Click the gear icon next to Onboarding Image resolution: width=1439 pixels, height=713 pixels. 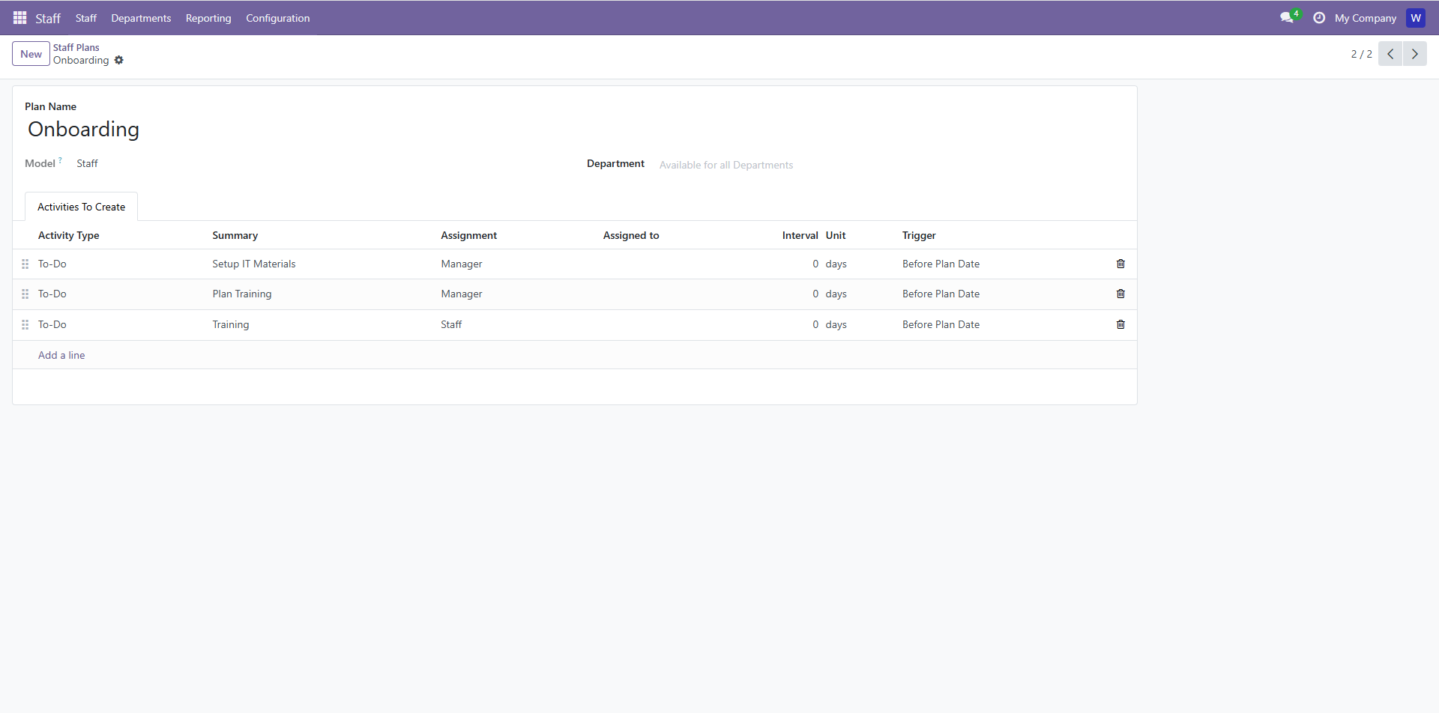pyautogui.click(x=119, y=61)
